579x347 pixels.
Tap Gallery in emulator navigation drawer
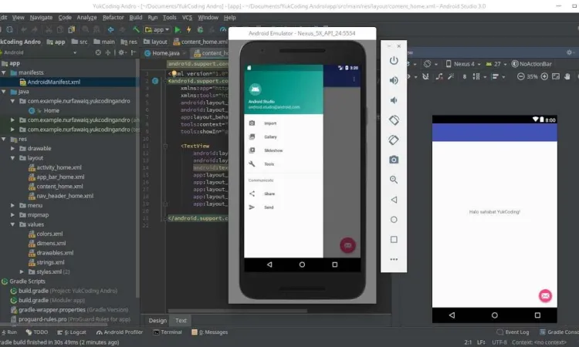[283, 136]
